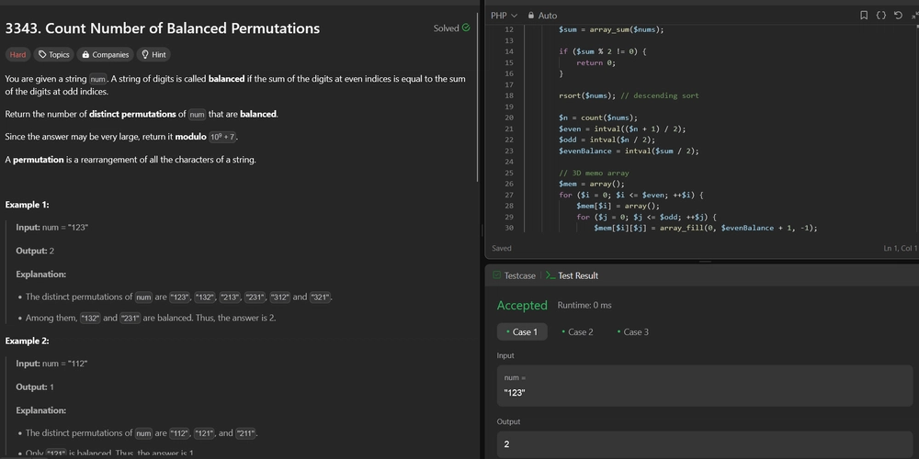Click the Output label in Test Result
This screenshot has height=459, width=919.
tap(508, 421)
